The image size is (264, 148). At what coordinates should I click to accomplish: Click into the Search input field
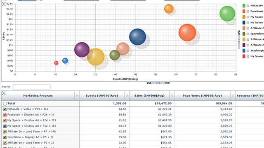(x=32, y=87)
